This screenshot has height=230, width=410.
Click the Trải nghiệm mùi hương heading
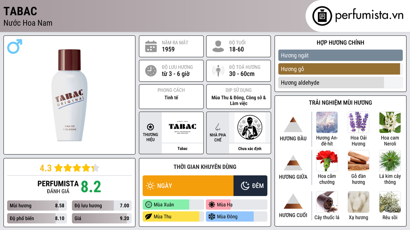pyautogui.click(x=340, y=103)
